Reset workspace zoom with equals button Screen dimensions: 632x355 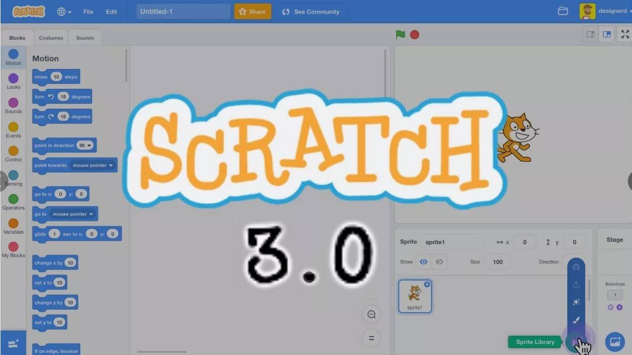(371, 338)
